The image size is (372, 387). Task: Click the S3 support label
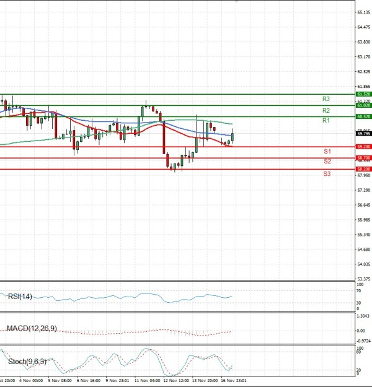327,174
